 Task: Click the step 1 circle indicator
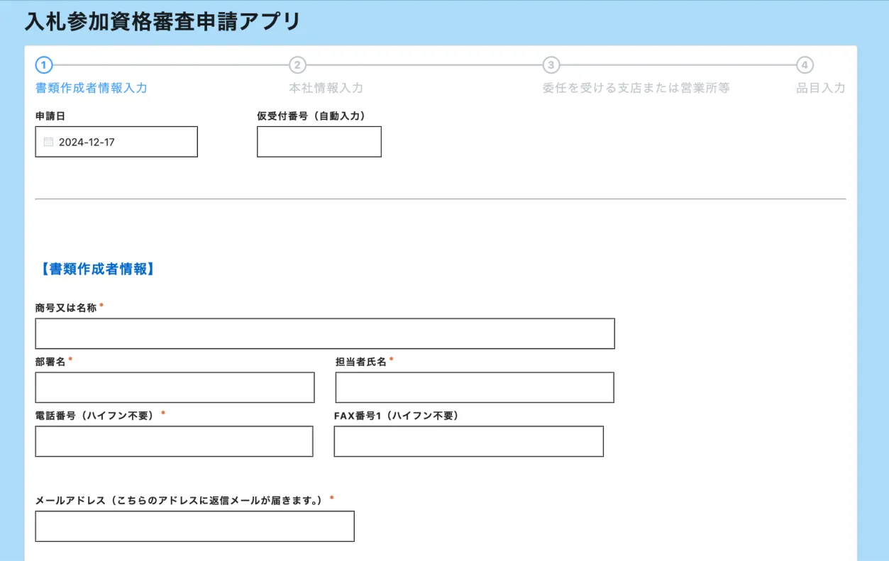[44, 65]
